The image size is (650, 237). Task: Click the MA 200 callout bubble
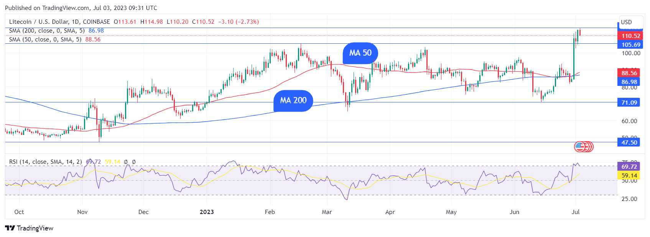point(293,100)
